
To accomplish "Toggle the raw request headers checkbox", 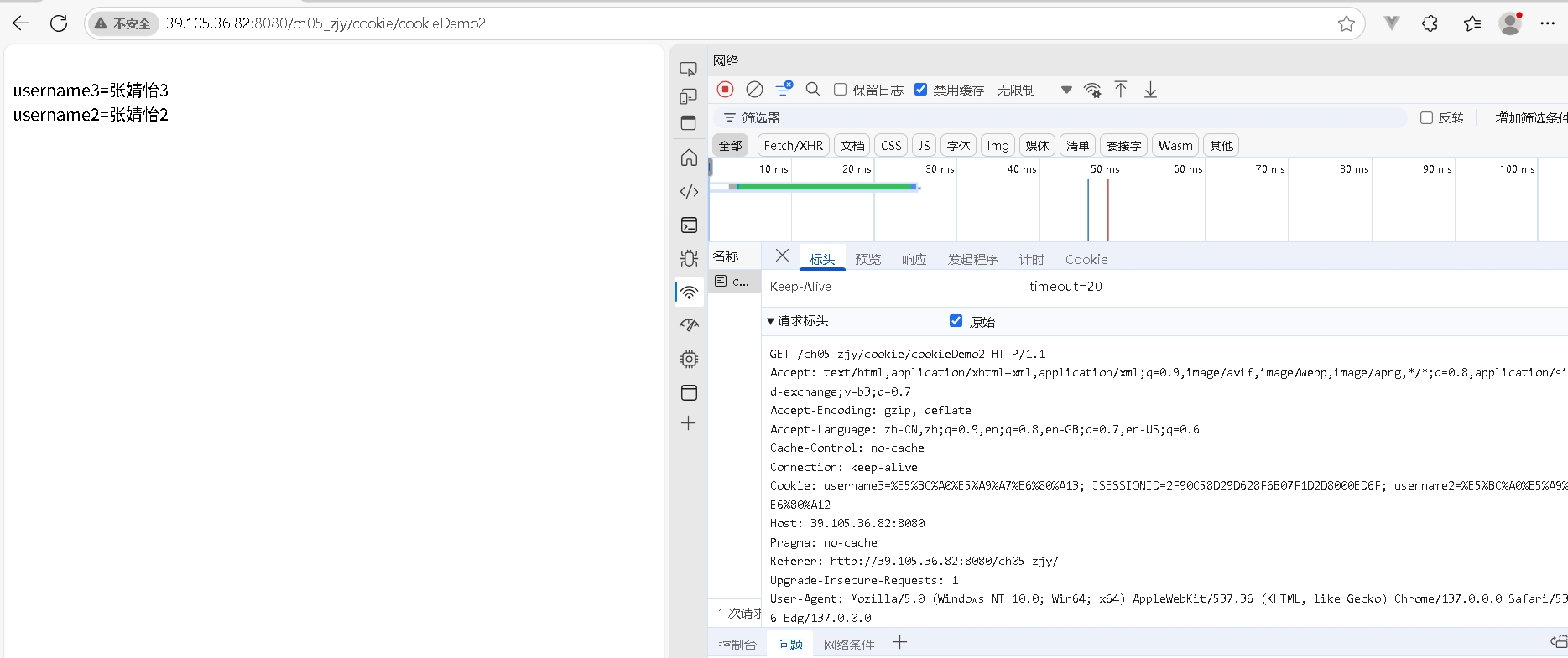I will coord(956,321).
